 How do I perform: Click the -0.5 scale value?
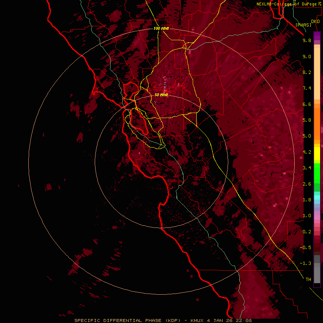click(x=305, y=248)
